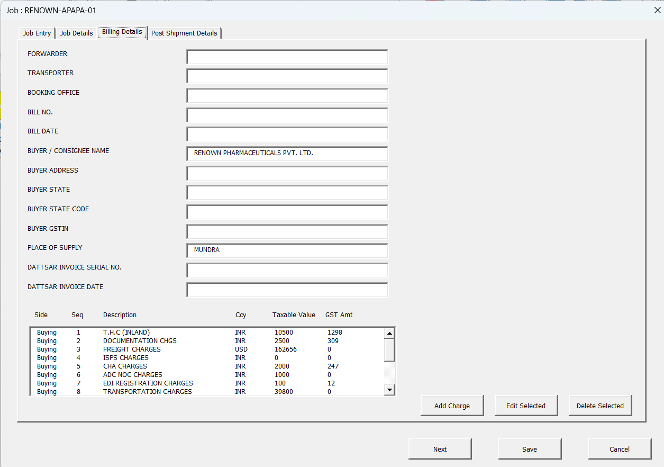
Task: Click the Add Charge button
Action: 452,406
